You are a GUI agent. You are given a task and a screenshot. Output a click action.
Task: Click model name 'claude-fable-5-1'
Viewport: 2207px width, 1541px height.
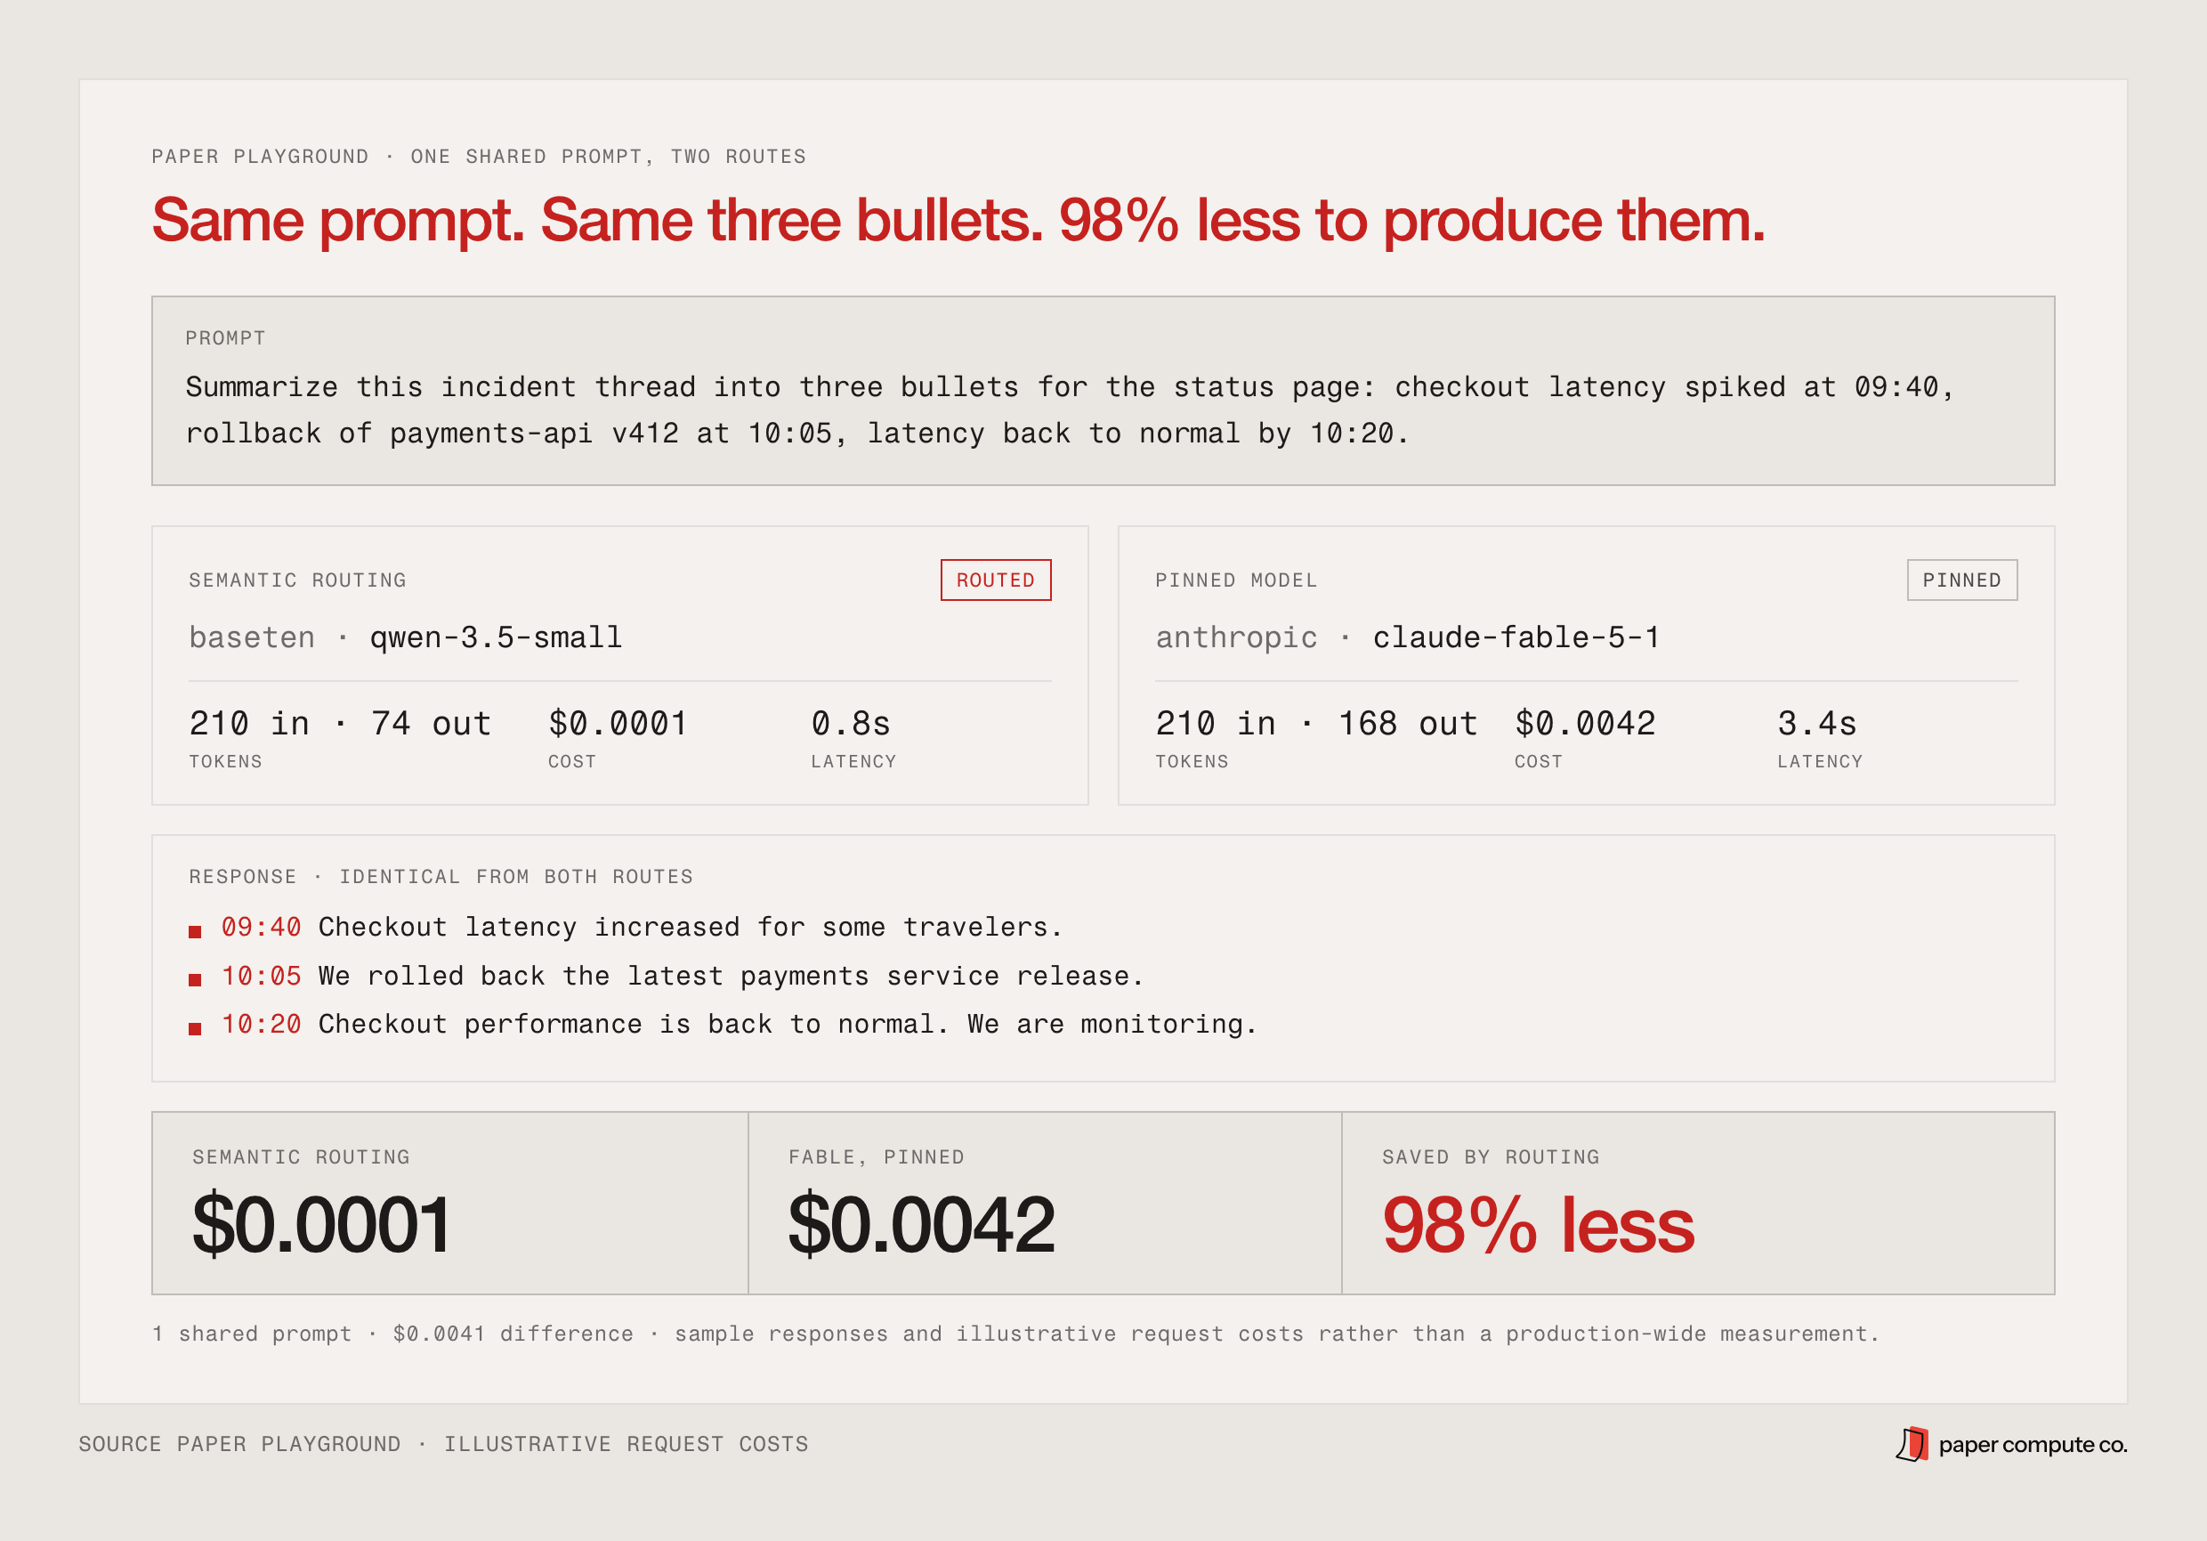1516,637
